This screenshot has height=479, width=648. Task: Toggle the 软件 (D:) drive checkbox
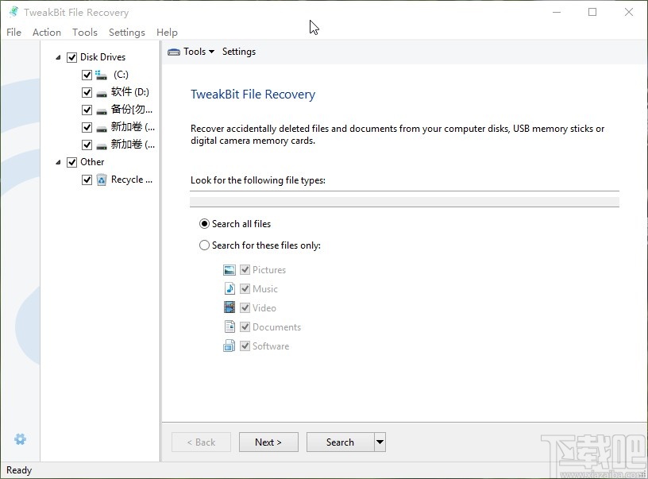tap(87, 92)
